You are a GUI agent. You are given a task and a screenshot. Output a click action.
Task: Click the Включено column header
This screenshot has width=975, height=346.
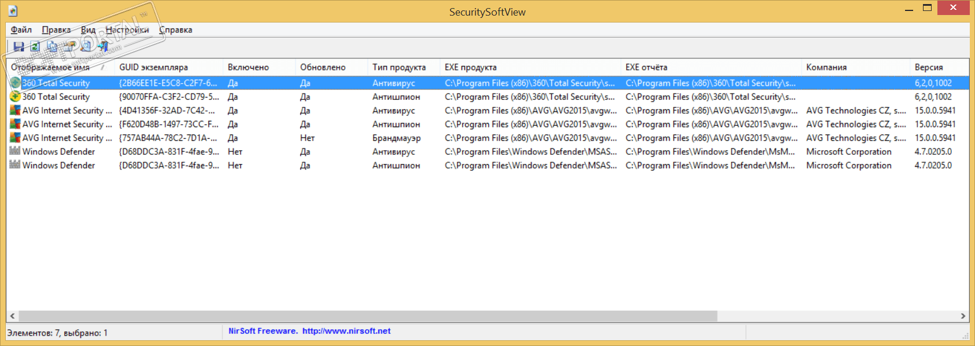click(248, 68)
